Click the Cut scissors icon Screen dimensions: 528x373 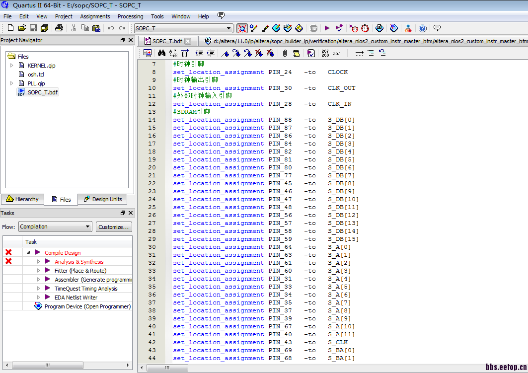74,28
